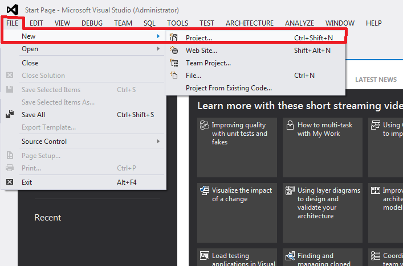
Task: Click the Team Project icon
Action: click(174, 63)
